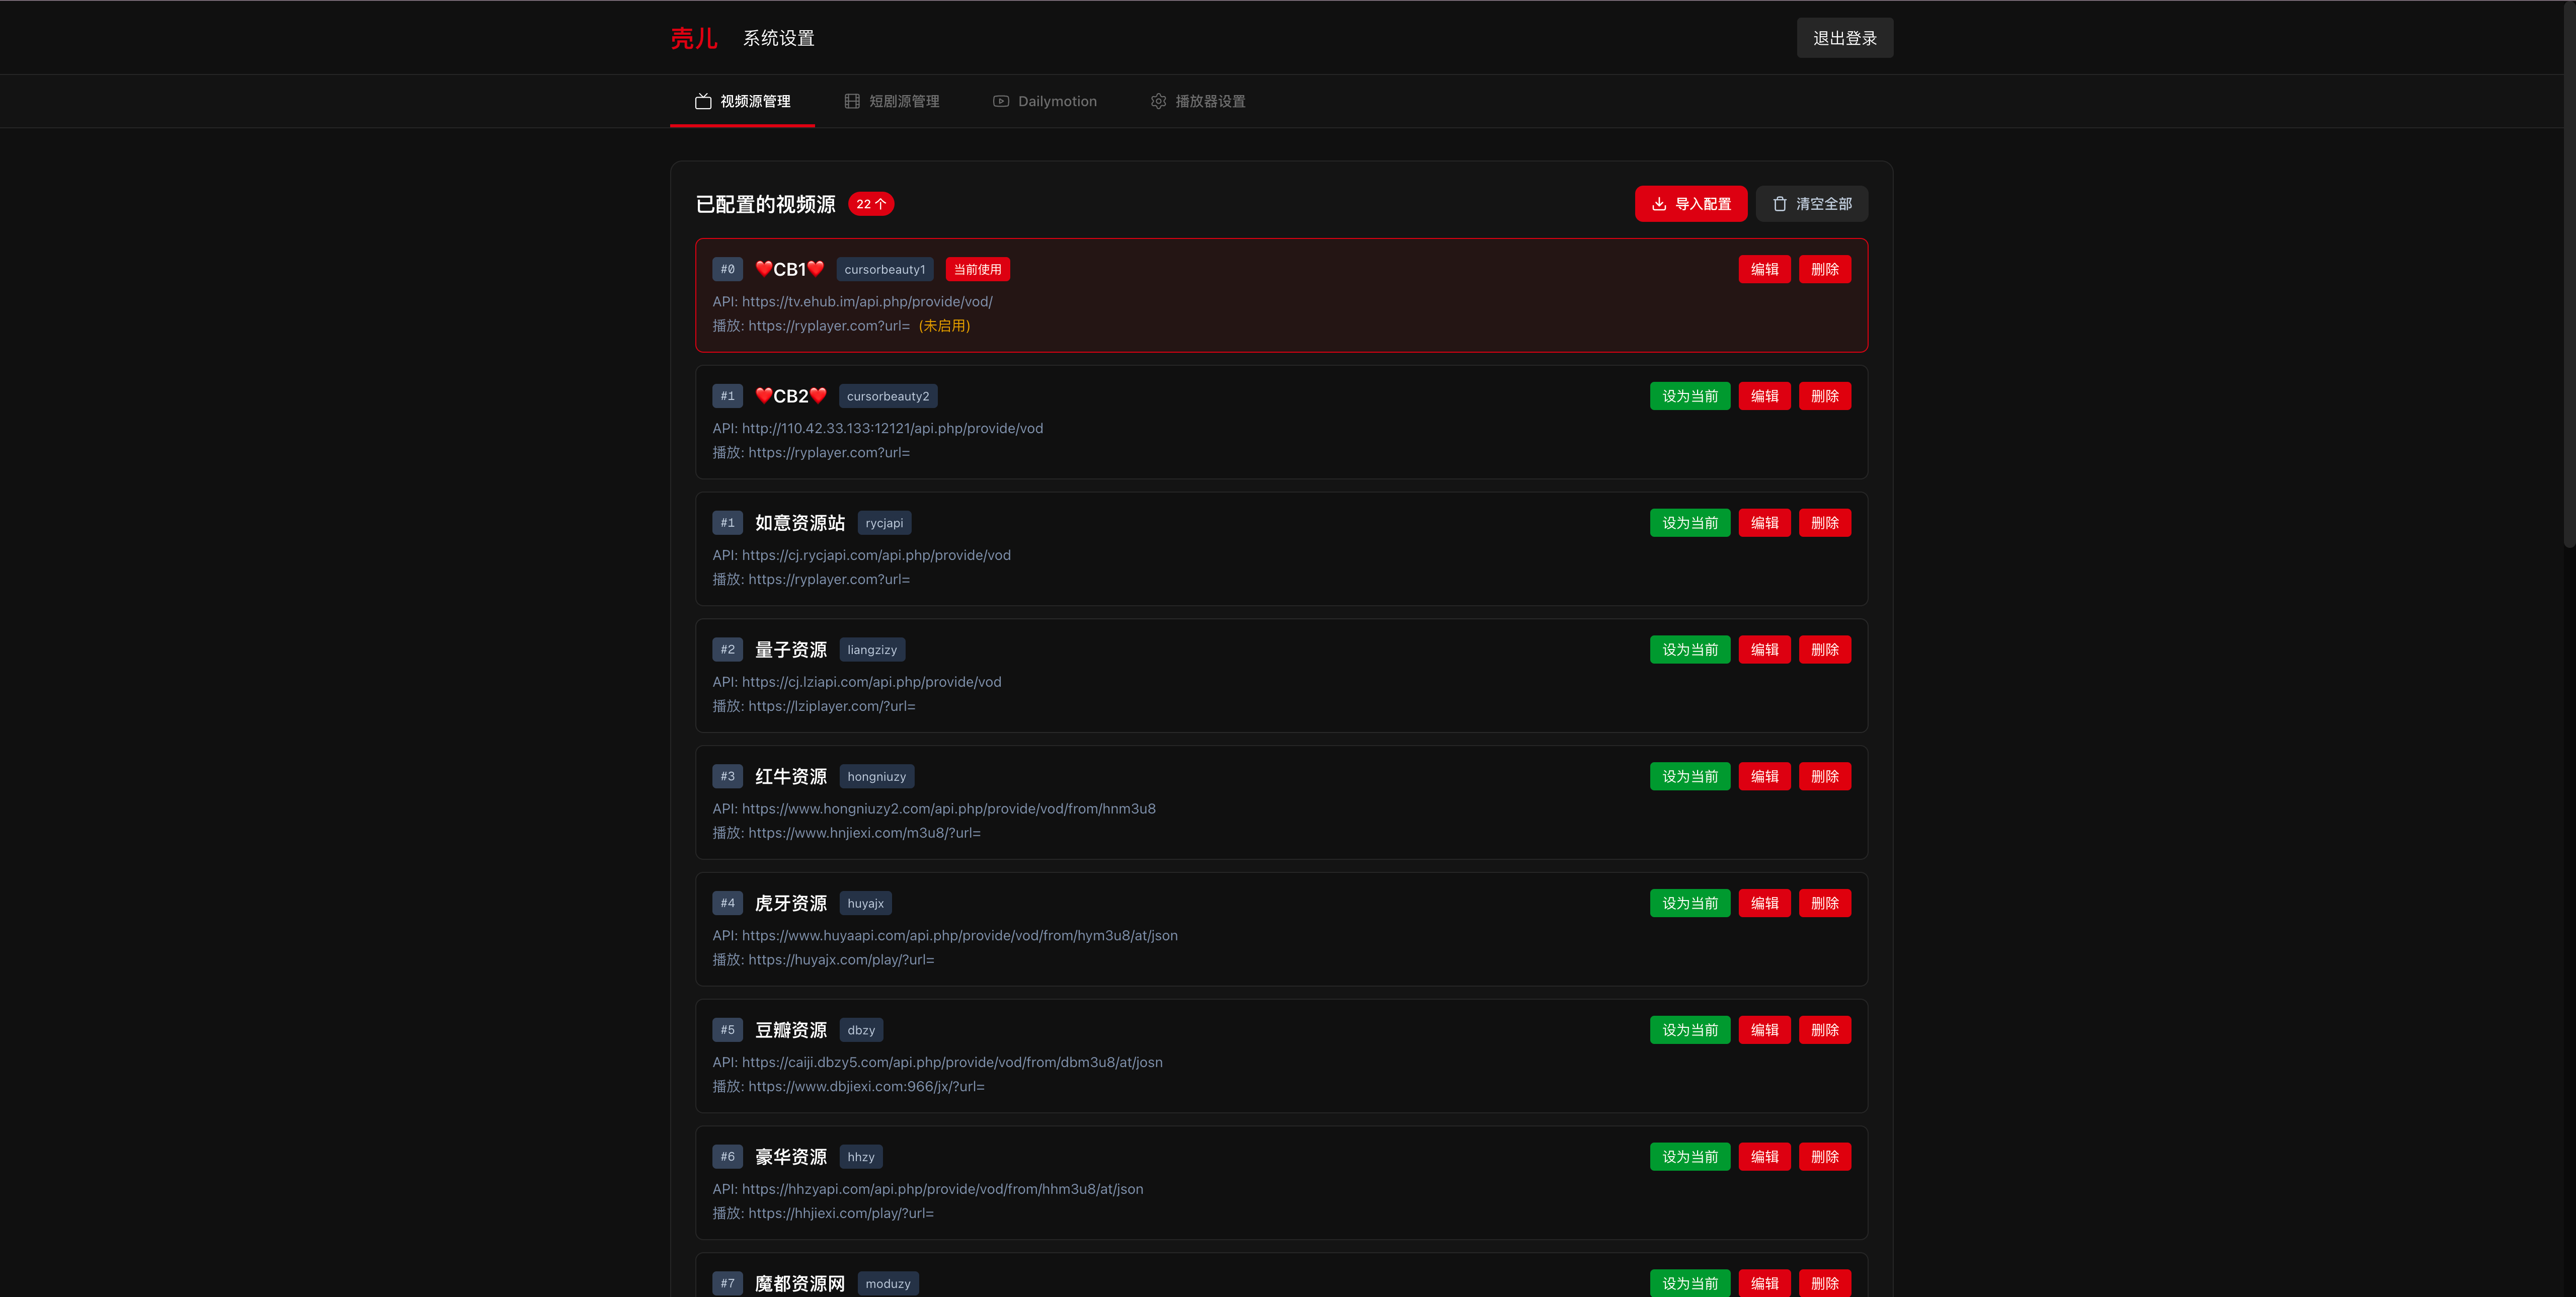Set 量子资源 as current source
The height and width of the screenshot is (1297, 2576).
pos(1689,650)
